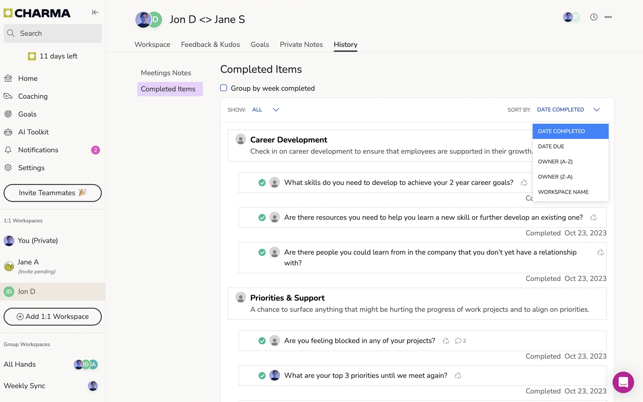Open AI Toolkit in the sidebar
The width and height of the screenshot is (643, 402).
coord(33,132)
